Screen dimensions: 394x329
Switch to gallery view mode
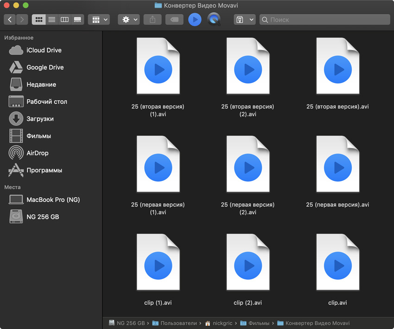point(77,19)
